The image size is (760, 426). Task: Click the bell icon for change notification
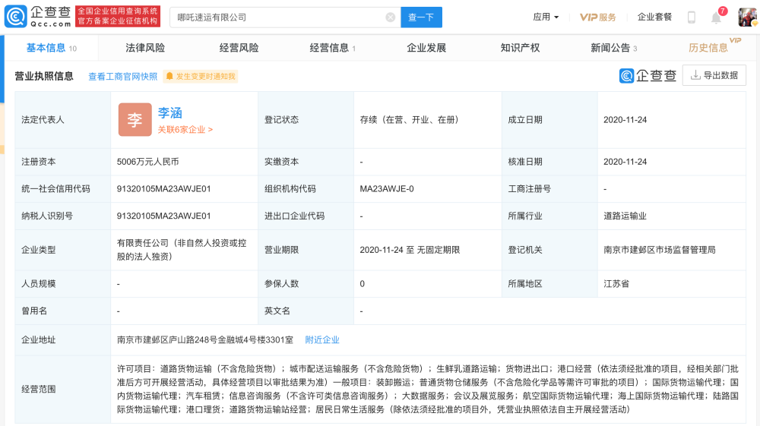pos(169,77)
